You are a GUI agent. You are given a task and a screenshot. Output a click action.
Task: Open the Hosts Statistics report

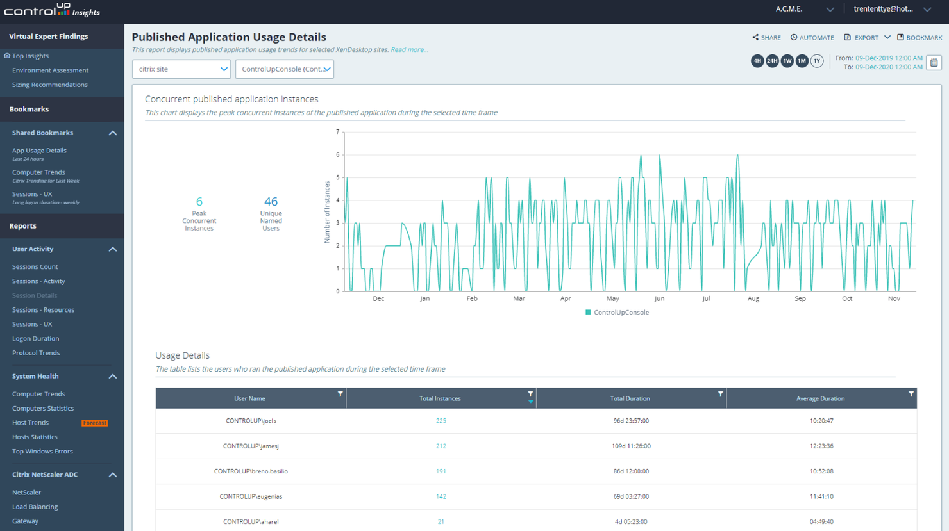click(35, 437)
